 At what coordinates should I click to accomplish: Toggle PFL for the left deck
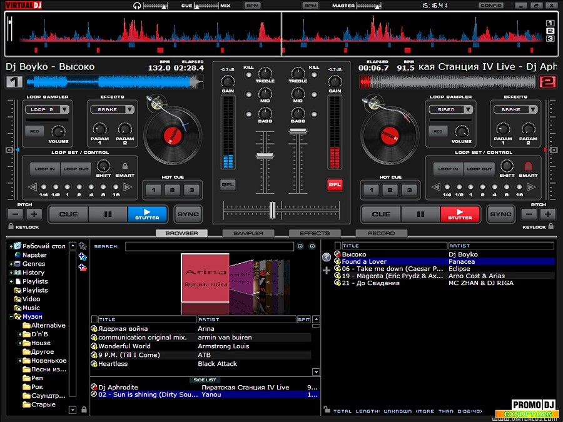coord(228,184)
